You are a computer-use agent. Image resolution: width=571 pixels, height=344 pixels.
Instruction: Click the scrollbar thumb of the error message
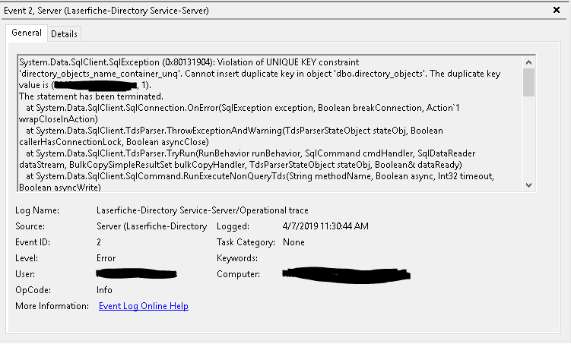[x=528, y=82]
